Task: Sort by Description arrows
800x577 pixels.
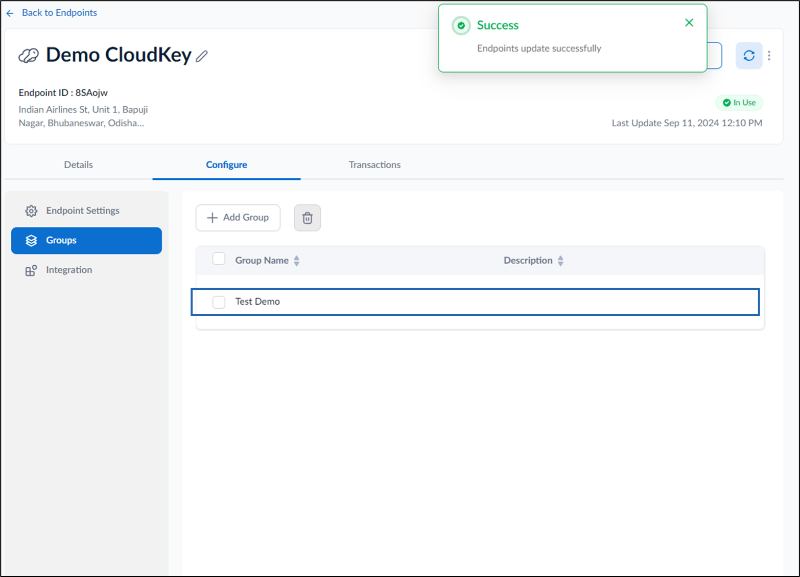Action: (560, 261)
